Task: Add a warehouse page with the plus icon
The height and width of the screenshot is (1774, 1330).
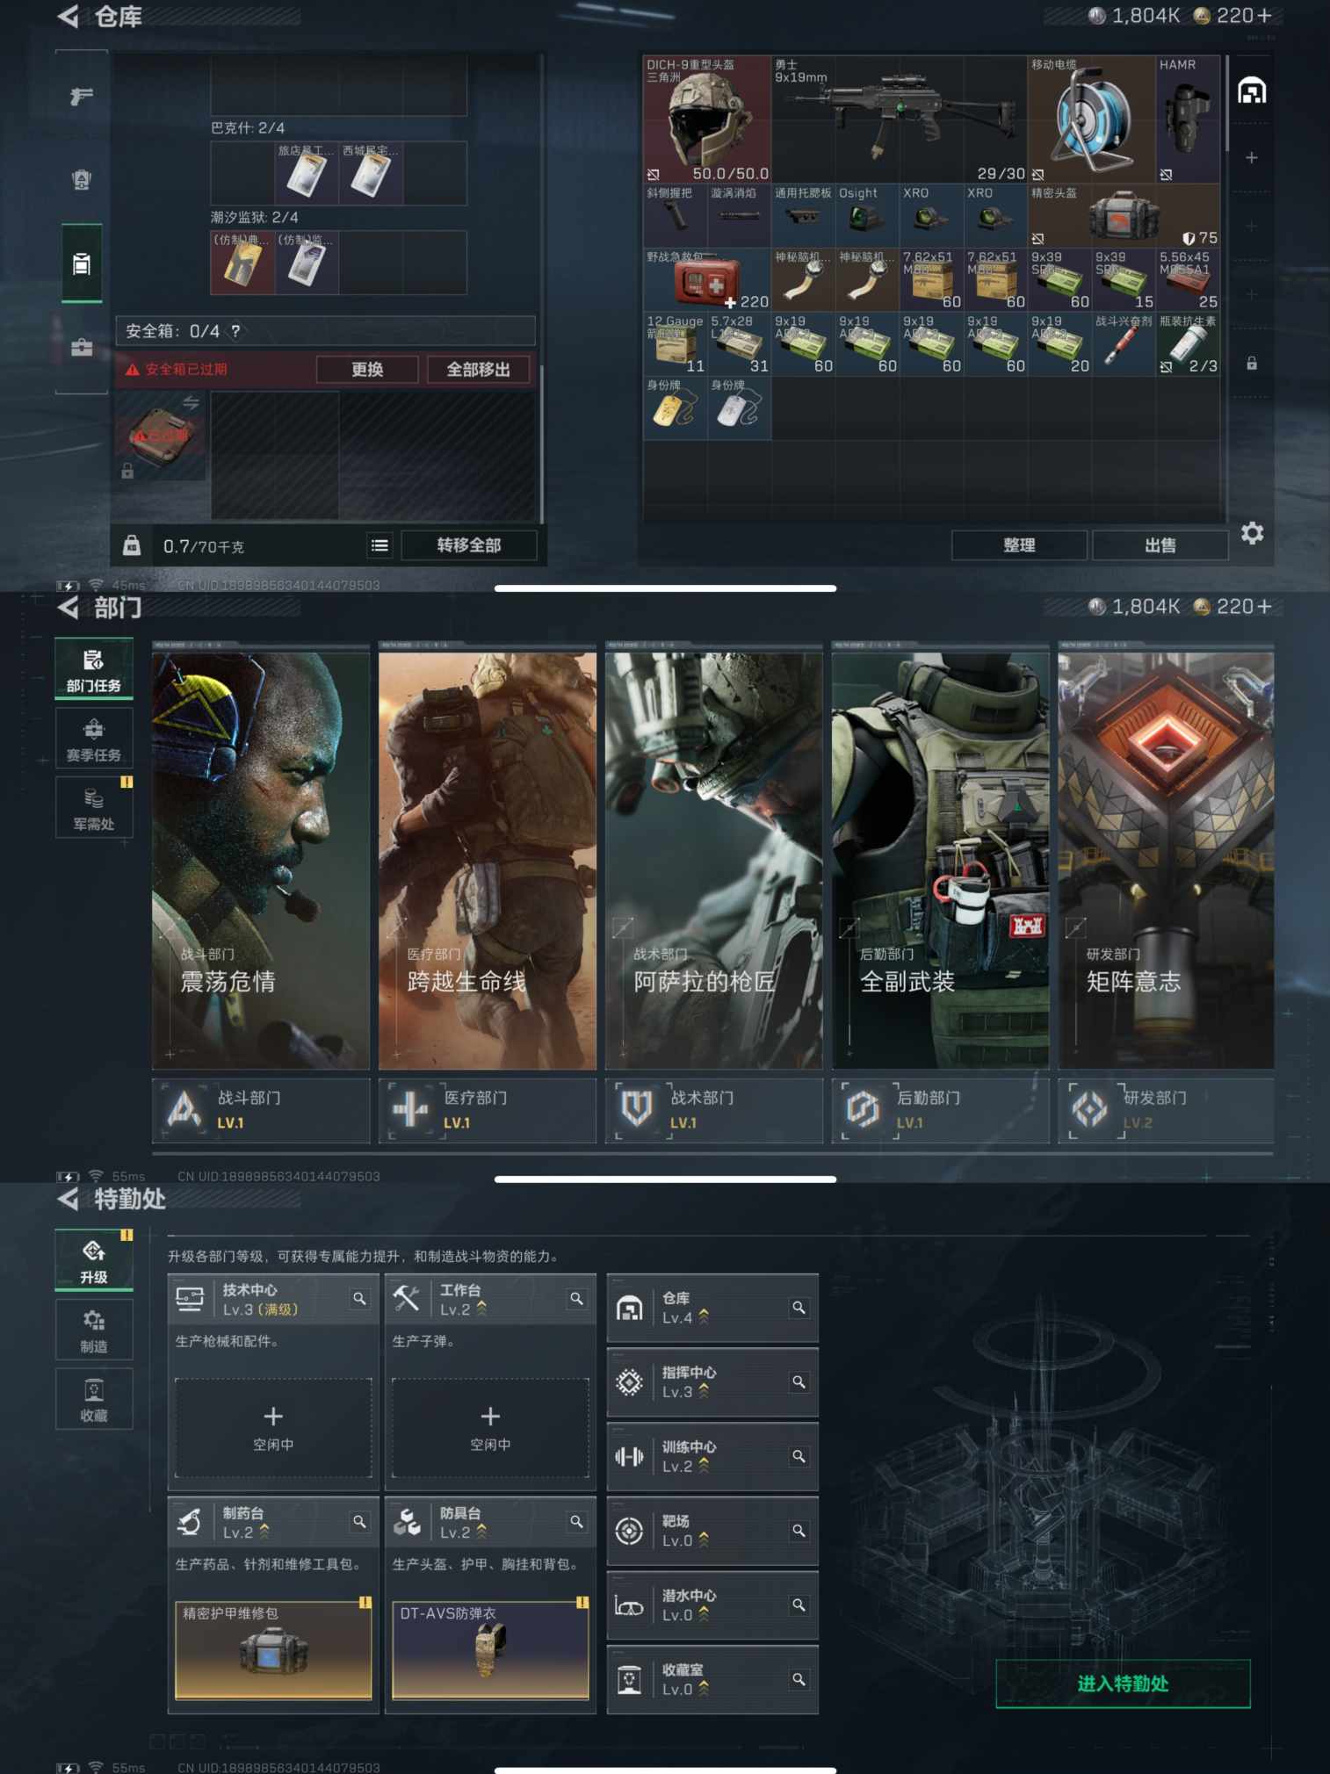Action: [x=1252, y=158]
